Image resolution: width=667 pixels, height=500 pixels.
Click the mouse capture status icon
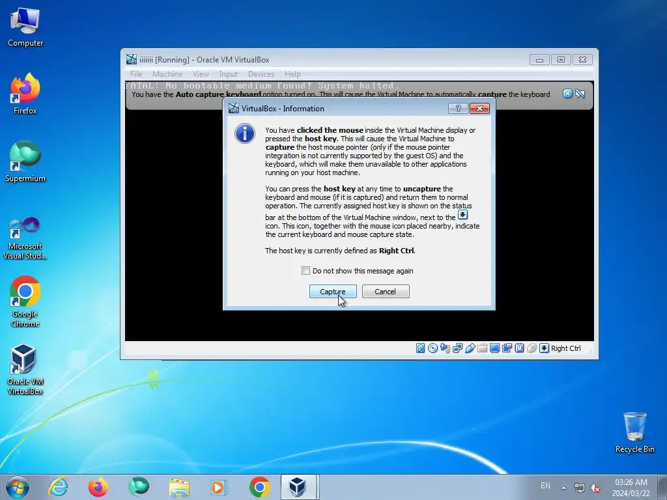[x=532, y=348]
